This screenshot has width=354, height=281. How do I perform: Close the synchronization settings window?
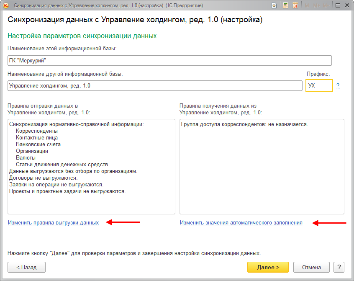347,5
